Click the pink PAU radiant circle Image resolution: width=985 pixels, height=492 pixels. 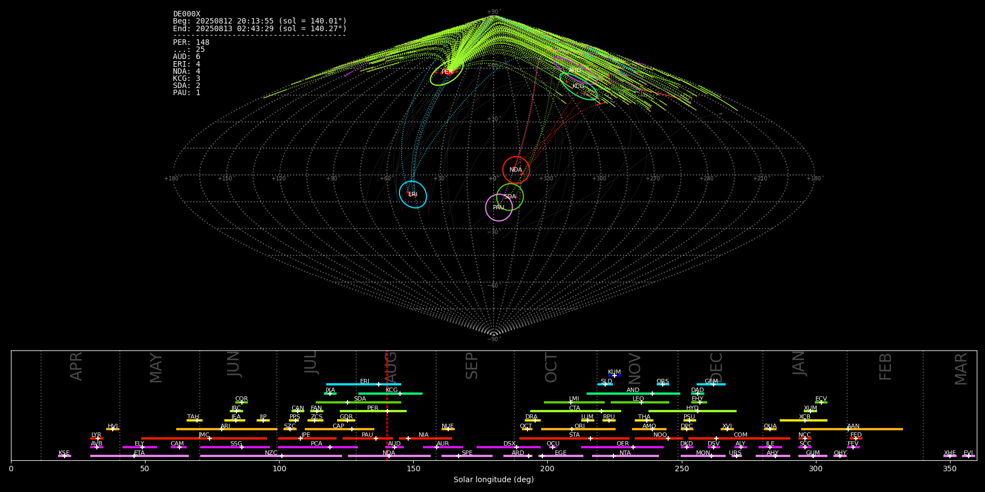click(x=499, y=207)
